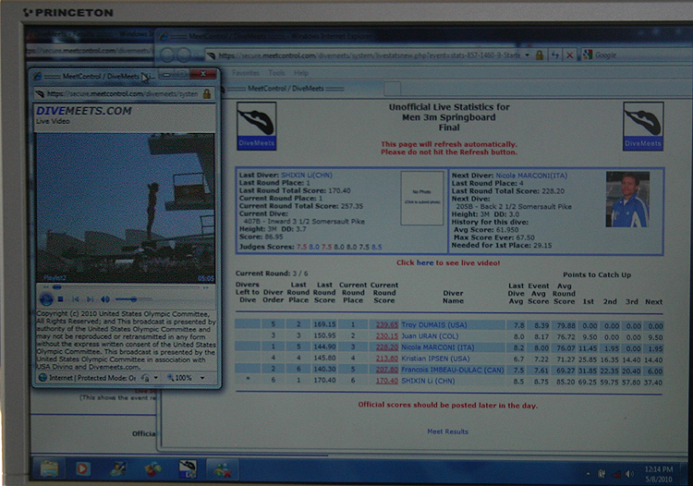Click the lock security icon in main address bar
Image resolution: width=693 pixels, height=486 pixels.
coord(540,55)
